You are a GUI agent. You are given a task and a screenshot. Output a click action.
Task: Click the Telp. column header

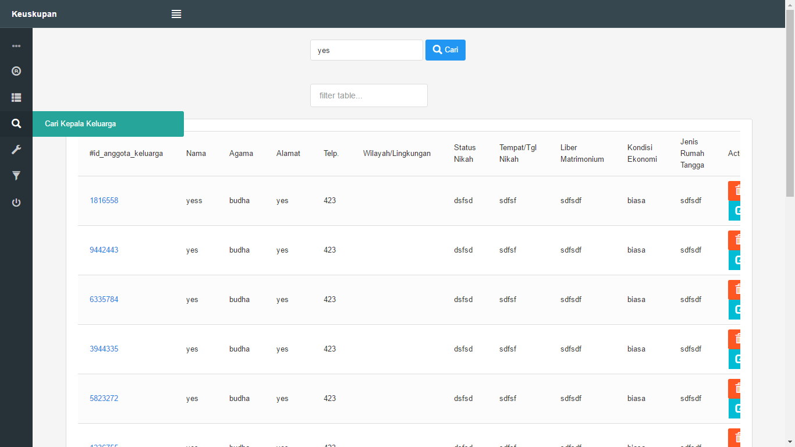coord(331,154)
